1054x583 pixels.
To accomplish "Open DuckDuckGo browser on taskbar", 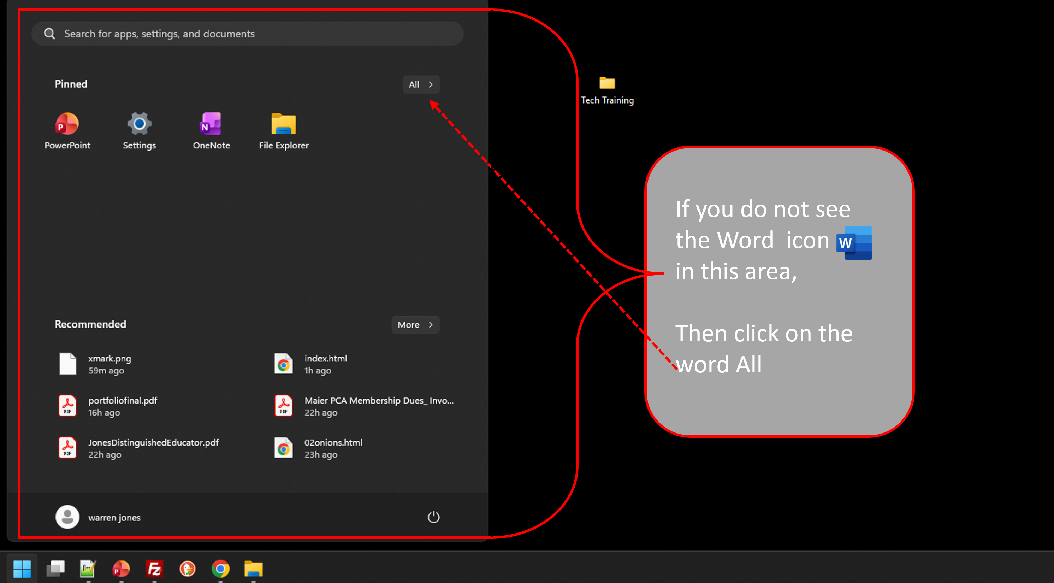I will click(188, 568).
